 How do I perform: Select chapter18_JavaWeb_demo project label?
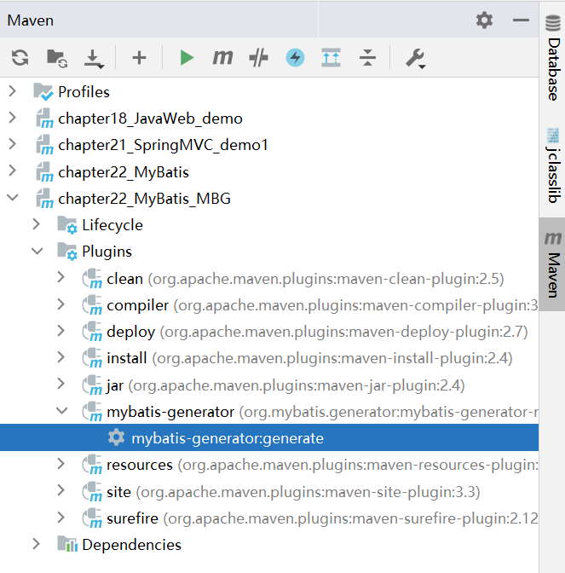point(150,119)
